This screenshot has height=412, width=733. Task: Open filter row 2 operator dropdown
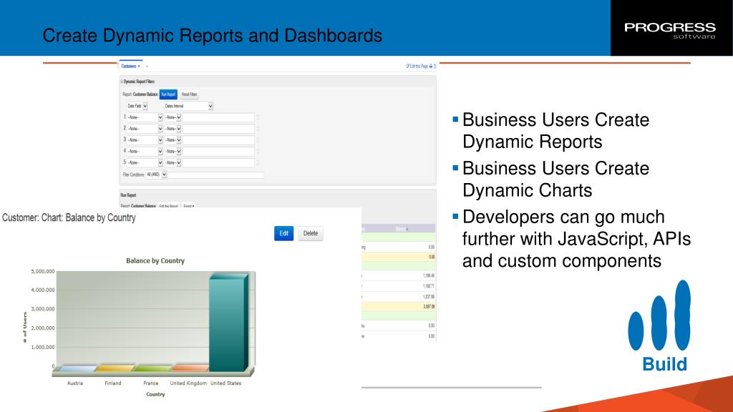173,129
